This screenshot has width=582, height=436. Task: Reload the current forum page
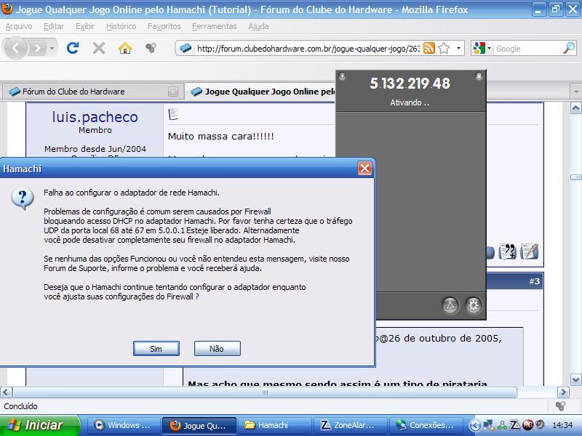point(73,48)
